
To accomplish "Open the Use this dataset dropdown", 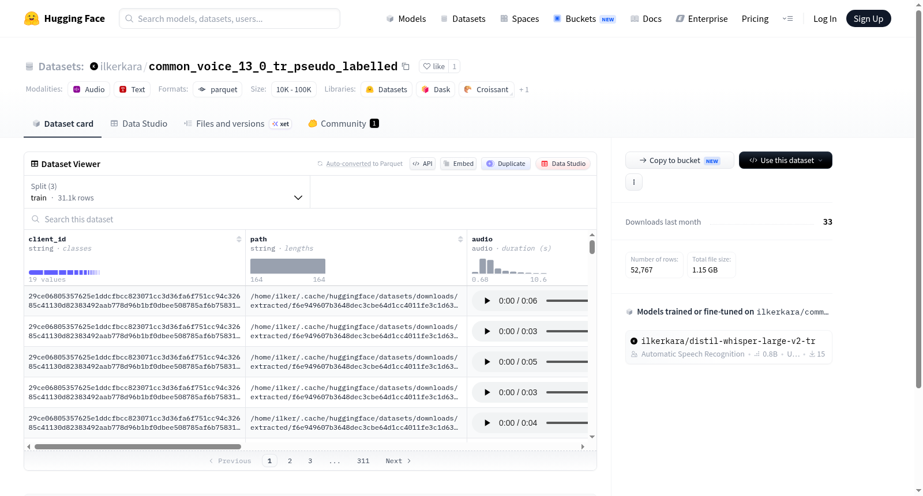I will pos(785,160).
